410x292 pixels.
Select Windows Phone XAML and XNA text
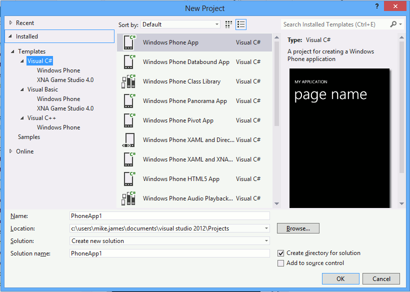click(x=187, y=159)
